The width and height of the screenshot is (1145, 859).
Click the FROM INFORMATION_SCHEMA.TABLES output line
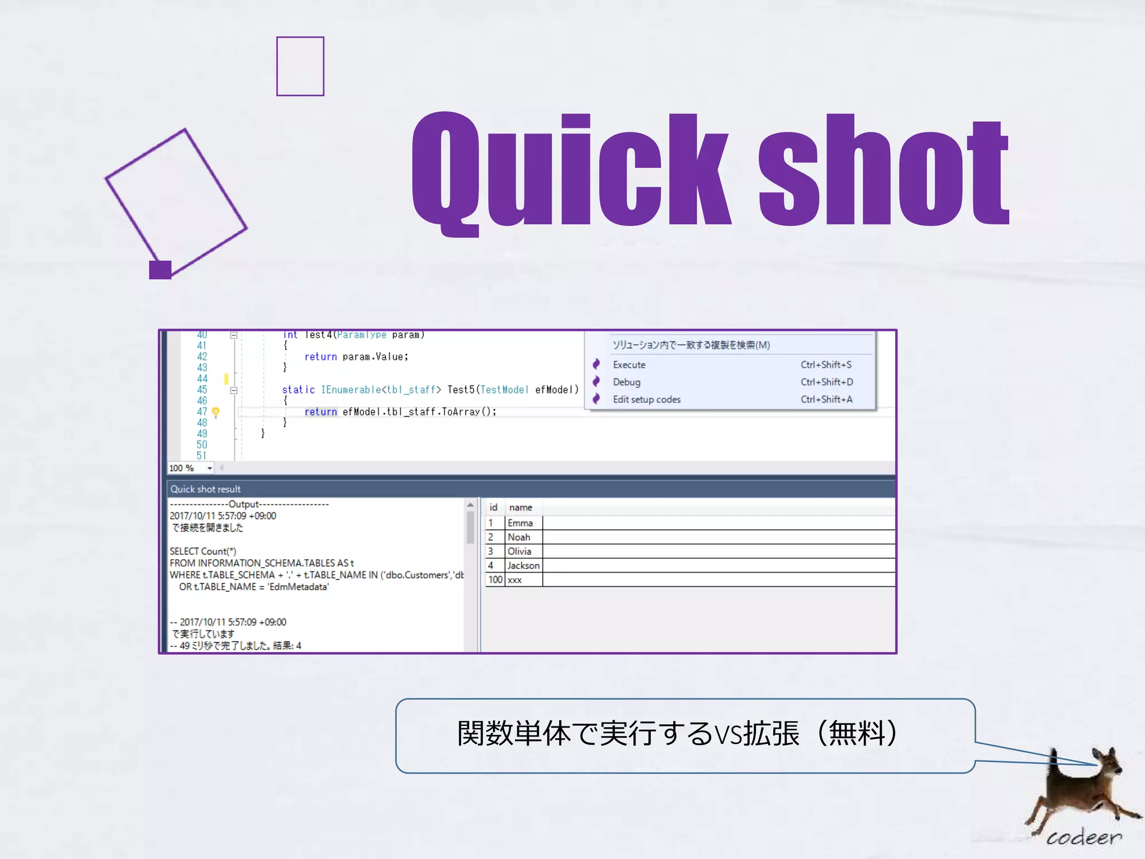pyautogui.click(x=262, y=563)
